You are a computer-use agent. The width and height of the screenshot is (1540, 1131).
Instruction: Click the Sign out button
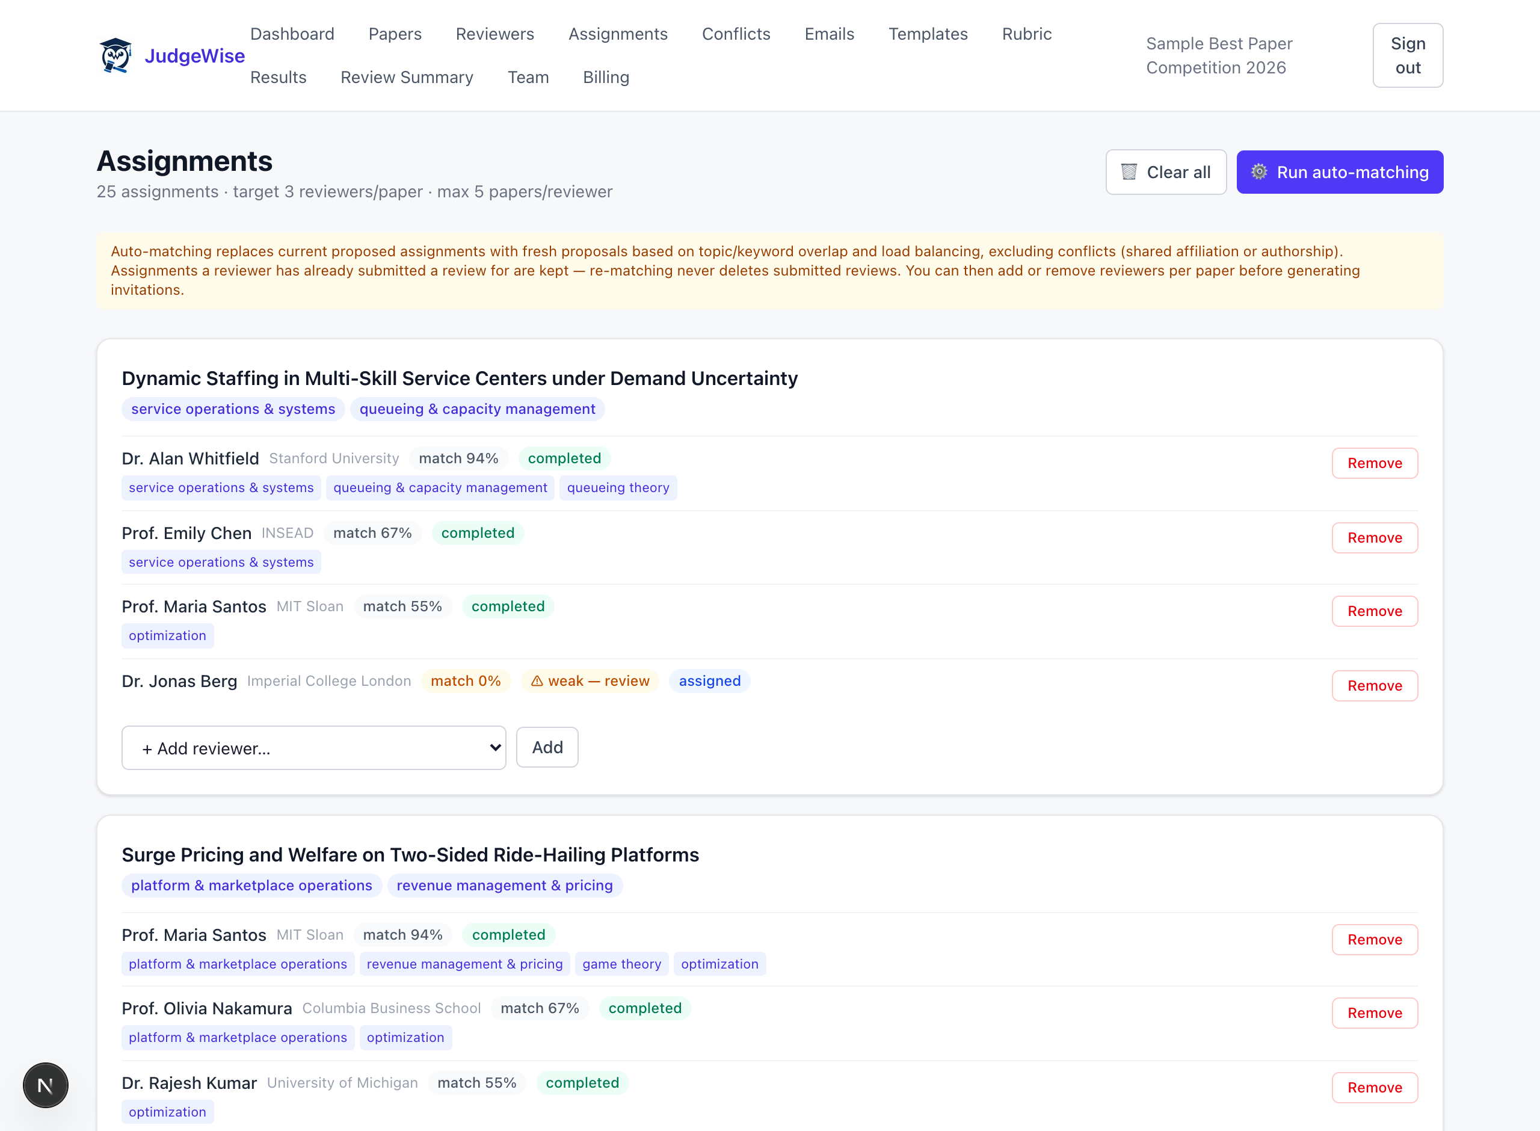tap(1407, 55)
